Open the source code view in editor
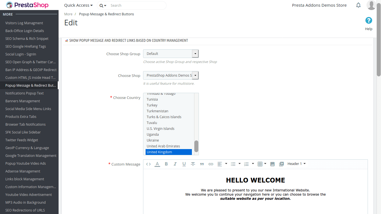 click(148, 164)
